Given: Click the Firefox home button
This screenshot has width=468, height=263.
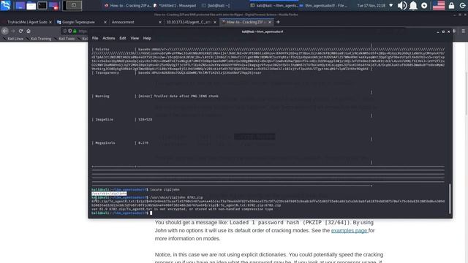Looking at the screenshot, I should (x=29, y=31).
